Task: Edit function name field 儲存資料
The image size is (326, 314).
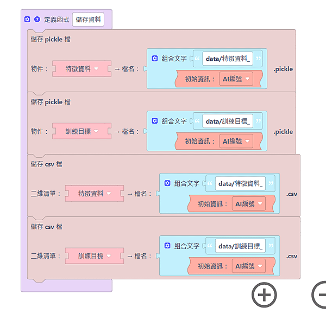Action: pos(88,20)
